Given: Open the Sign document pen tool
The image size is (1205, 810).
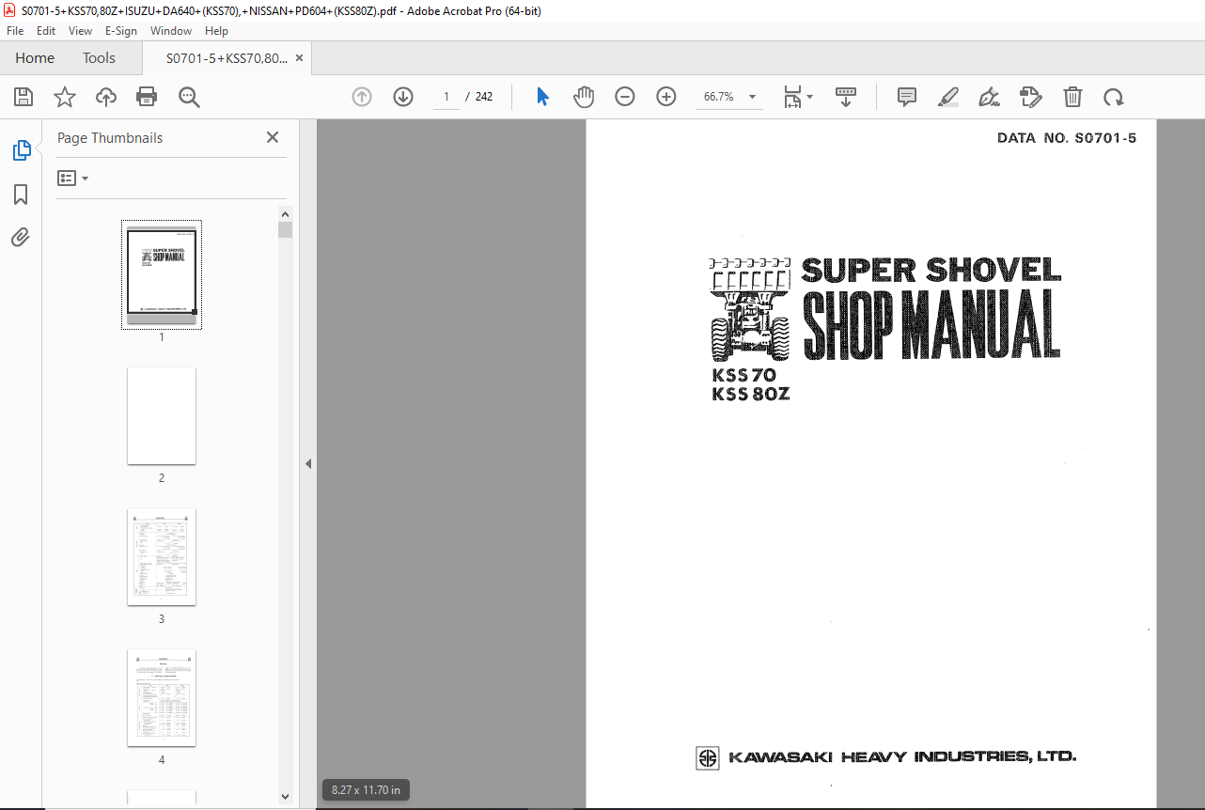Looking at the screenshot, I should pyautogui.click(x=989, y=97).
